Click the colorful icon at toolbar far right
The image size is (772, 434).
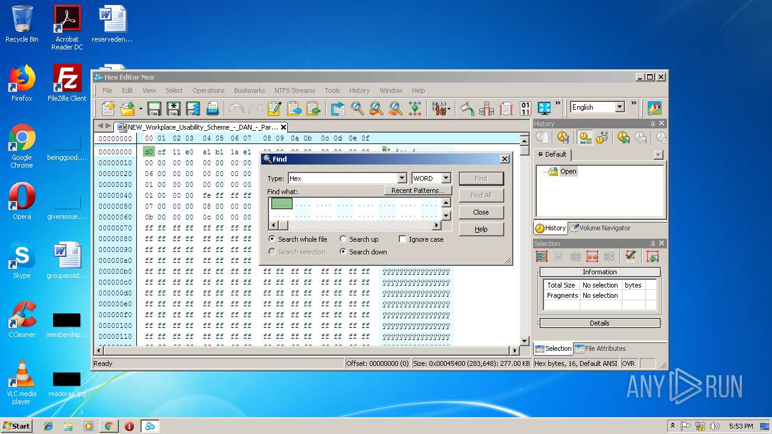pyautogui.click(x=654, y=108)
